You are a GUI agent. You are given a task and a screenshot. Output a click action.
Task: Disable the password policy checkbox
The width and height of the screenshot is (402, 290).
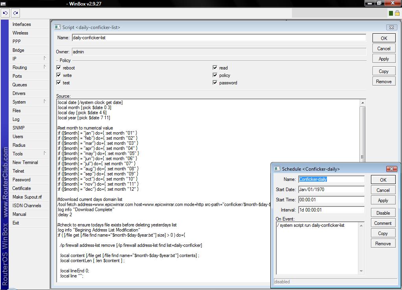pyautogui.click(x=215, y=82)
